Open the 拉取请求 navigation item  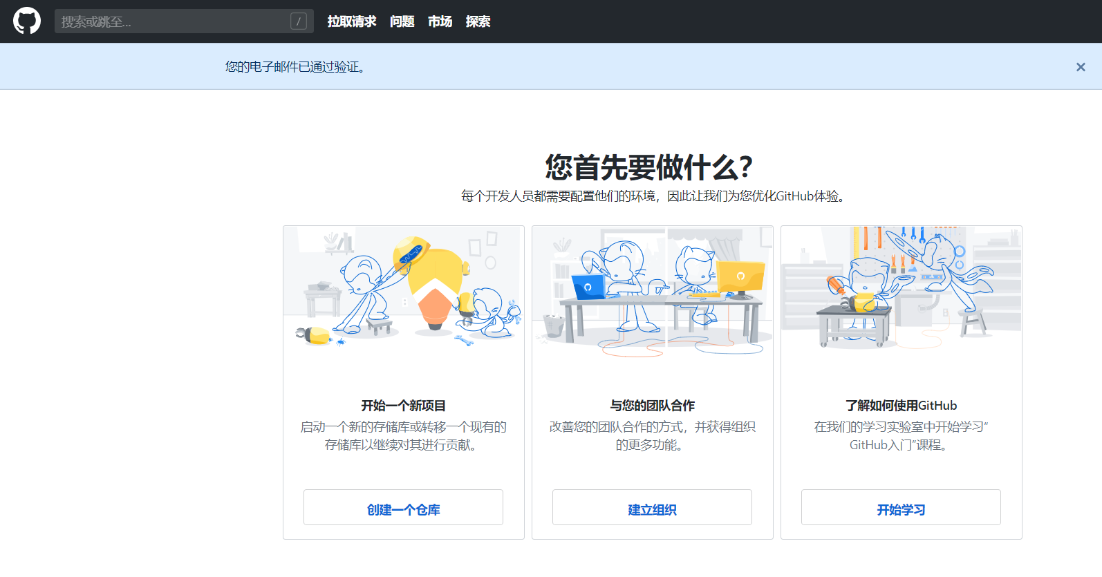click(352, 21)
